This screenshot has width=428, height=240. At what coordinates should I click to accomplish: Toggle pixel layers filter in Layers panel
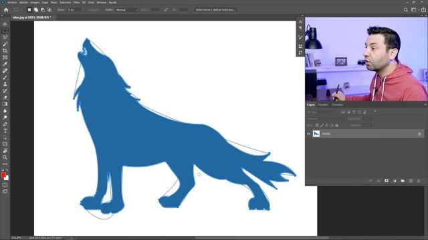pyautogui.click(x=343, y=112)
